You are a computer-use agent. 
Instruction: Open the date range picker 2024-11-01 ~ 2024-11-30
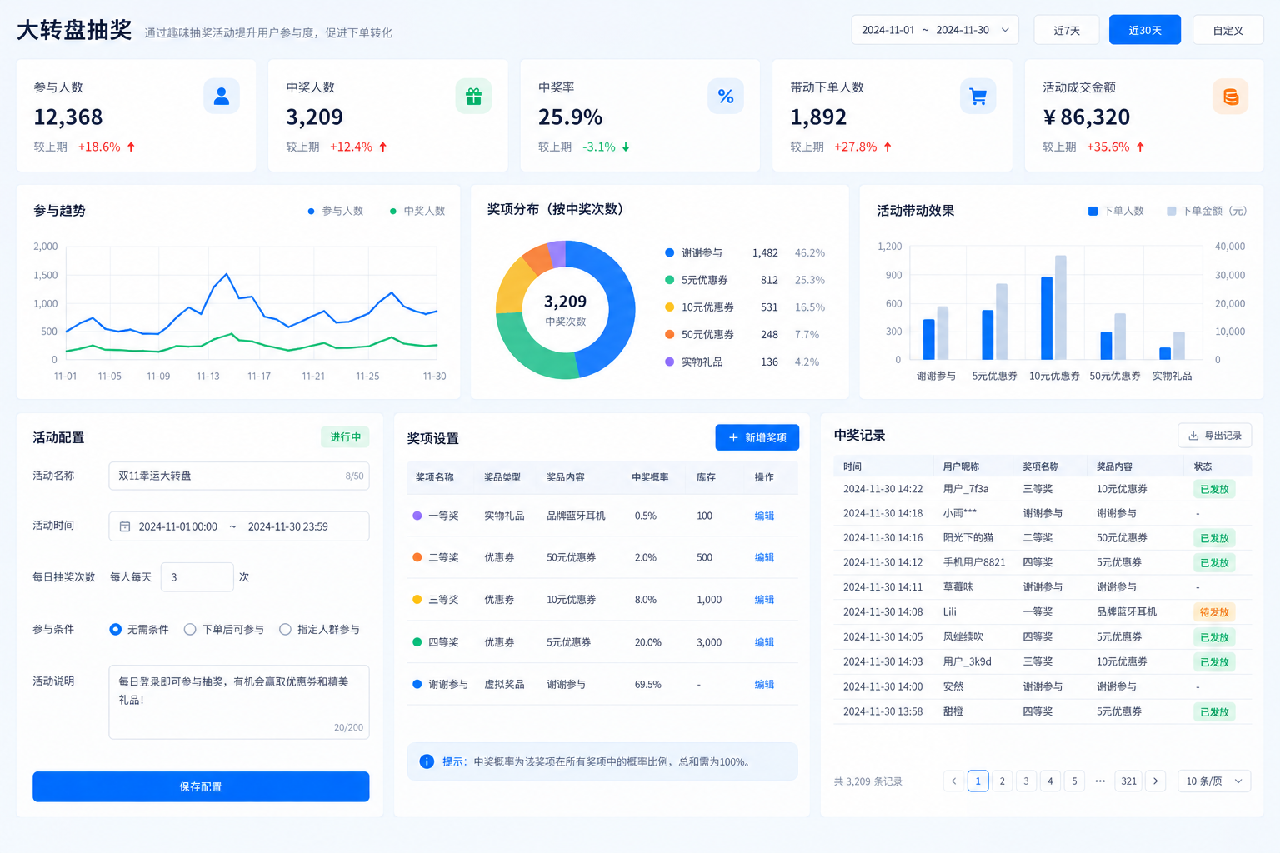coord(935,30)
